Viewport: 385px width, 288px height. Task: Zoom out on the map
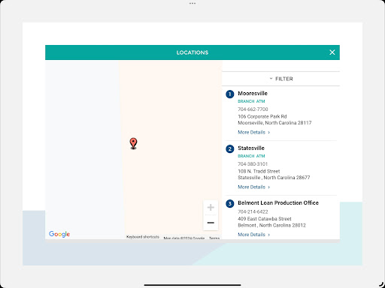click(211, 223)
